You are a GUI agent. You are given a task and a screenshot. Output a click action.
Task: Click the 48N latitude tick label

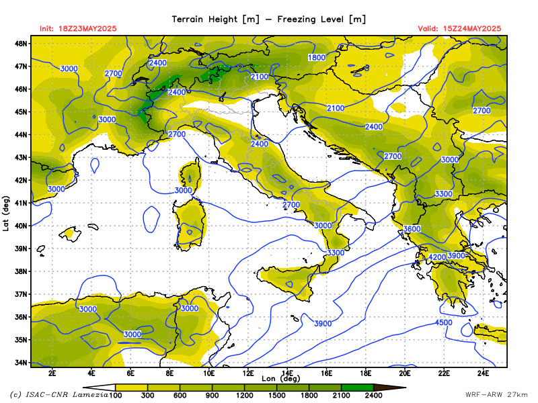tap(21, 44)
